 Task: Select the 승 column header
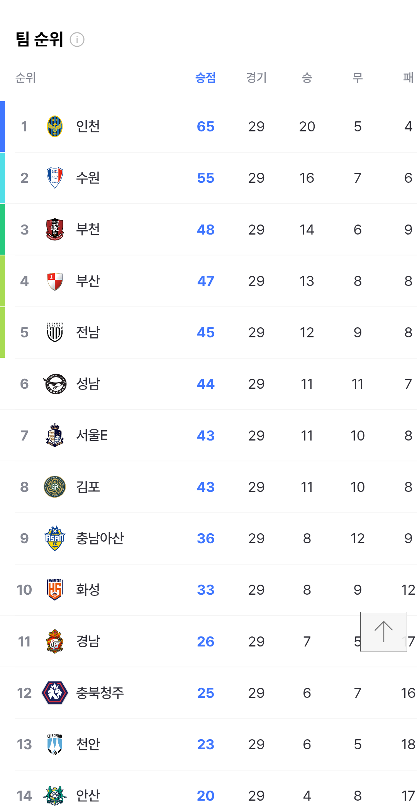[307, 78]
